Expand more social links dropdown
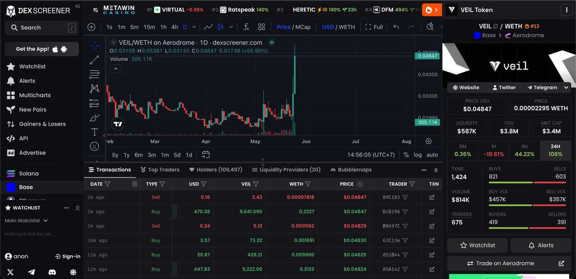This screenshot has height=279, width=576. 566,87
